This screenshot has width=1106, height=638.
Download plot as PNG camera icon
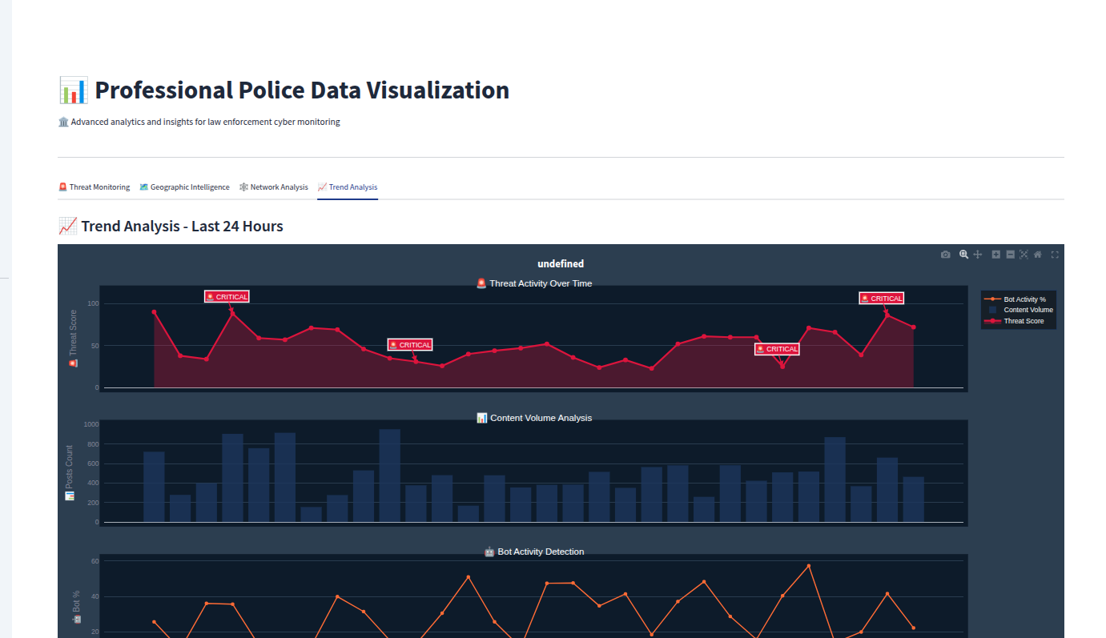tap(946, 255)
